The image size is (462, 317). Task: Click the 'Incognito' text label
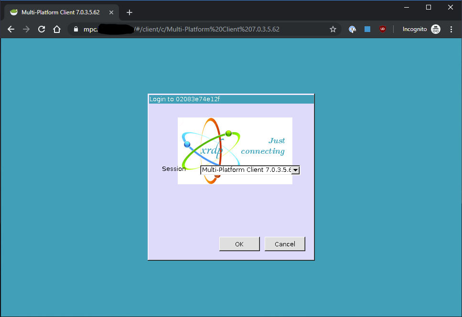[x=415, y=29]
